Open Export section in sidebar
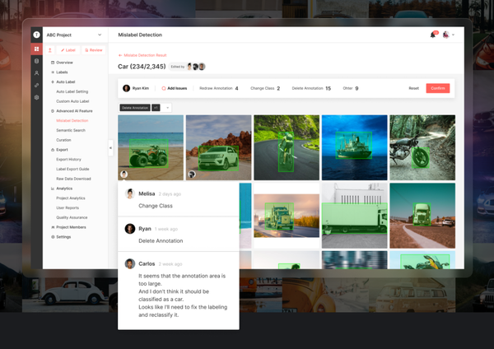The height and width of the screenshot is (349, 494). pyautogui.click(x=62, y=150)
